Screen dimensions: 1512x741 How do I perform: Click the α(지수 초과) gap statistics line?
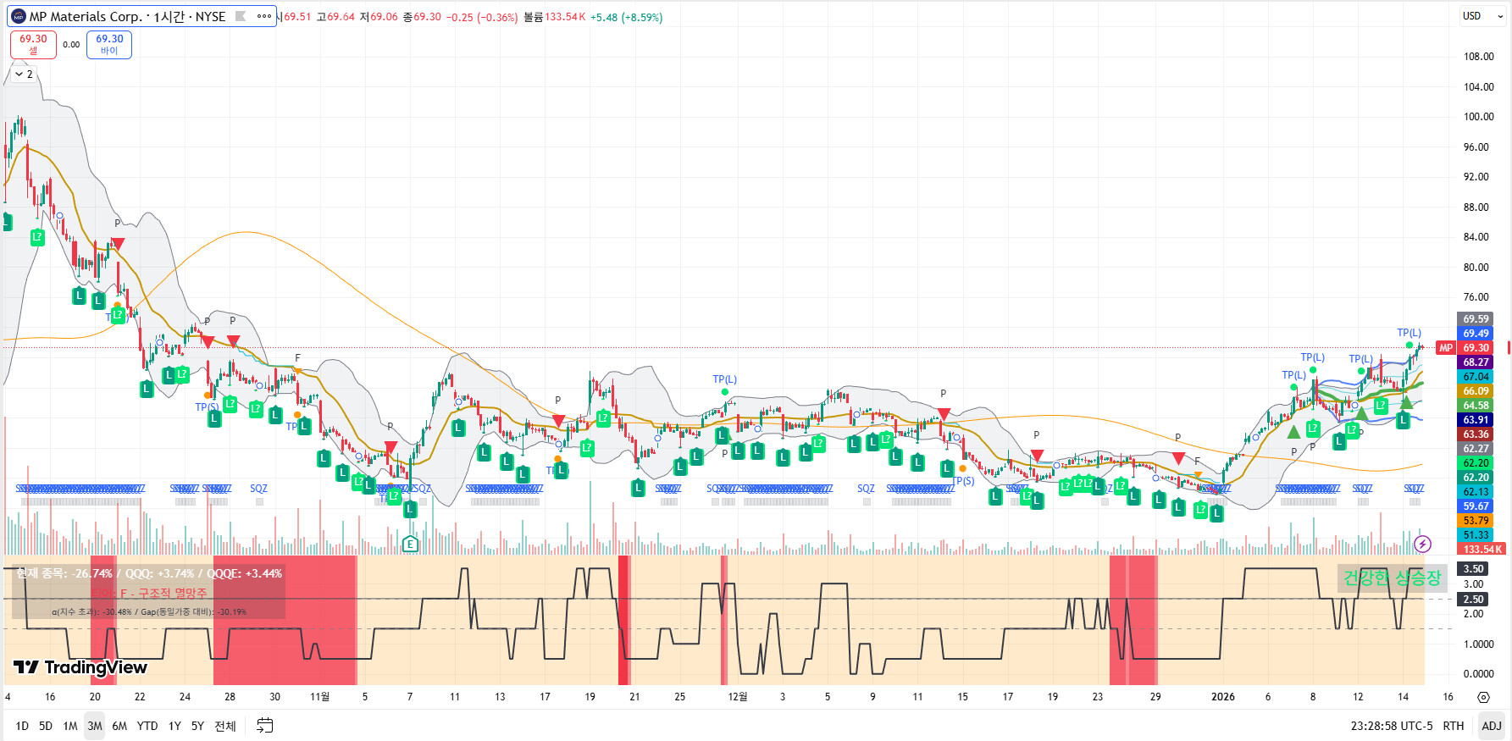pyautogui.click(x=149, y=611)
